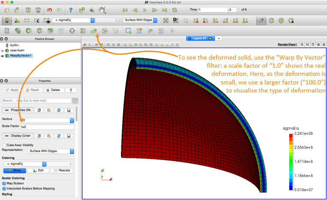Click the Warp By Vector filter icon
The width and height of the screenshot is (327, 200).
coord(94,30)
